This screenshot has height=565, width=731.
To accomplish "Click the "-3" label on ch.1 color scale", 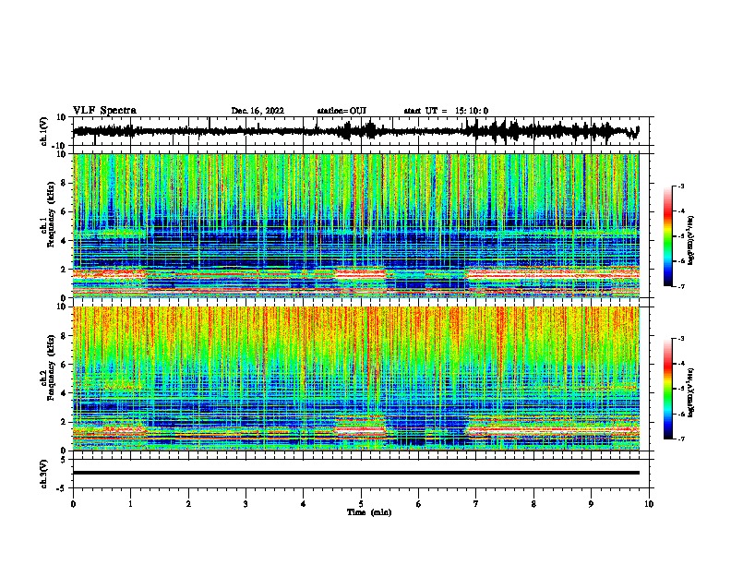I will click(680, 186).
